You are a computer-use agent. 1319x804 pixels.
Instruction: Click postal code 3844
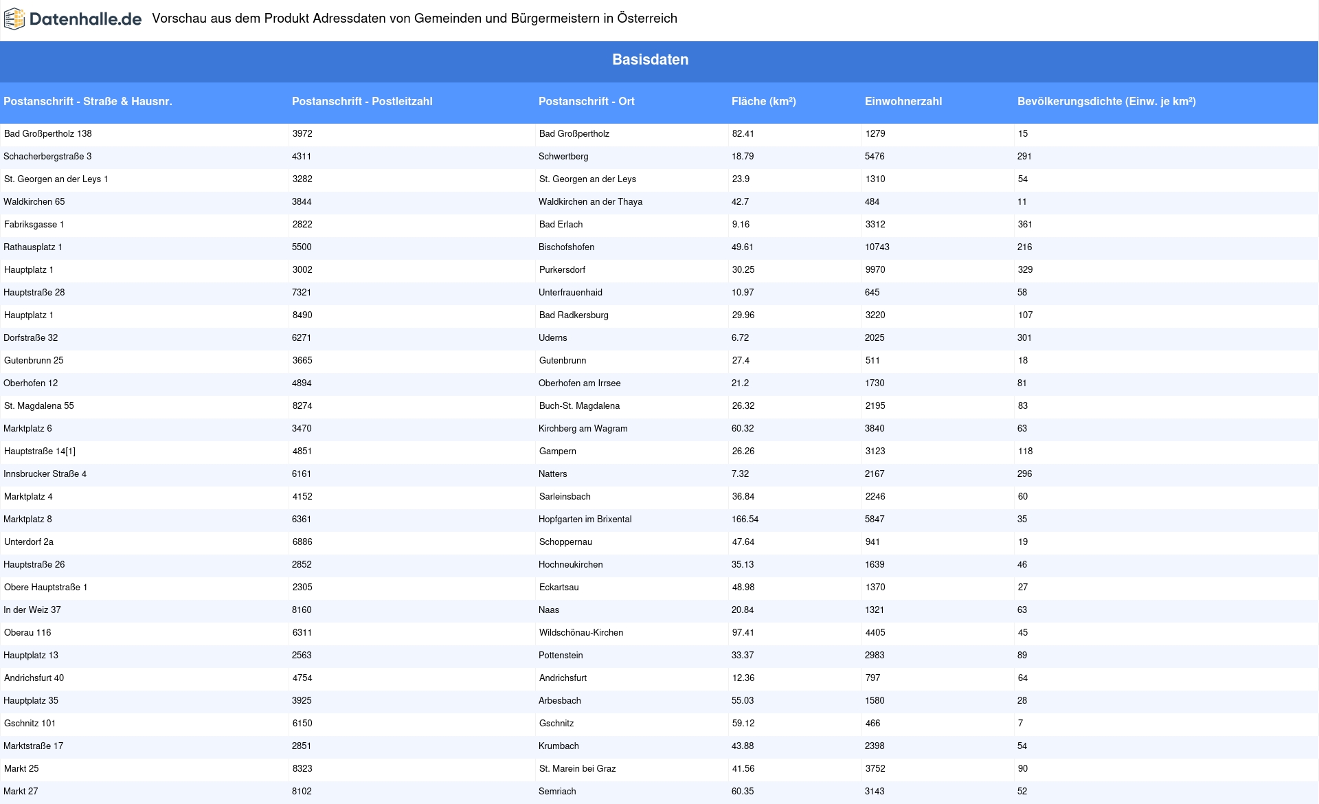point(302,202)
